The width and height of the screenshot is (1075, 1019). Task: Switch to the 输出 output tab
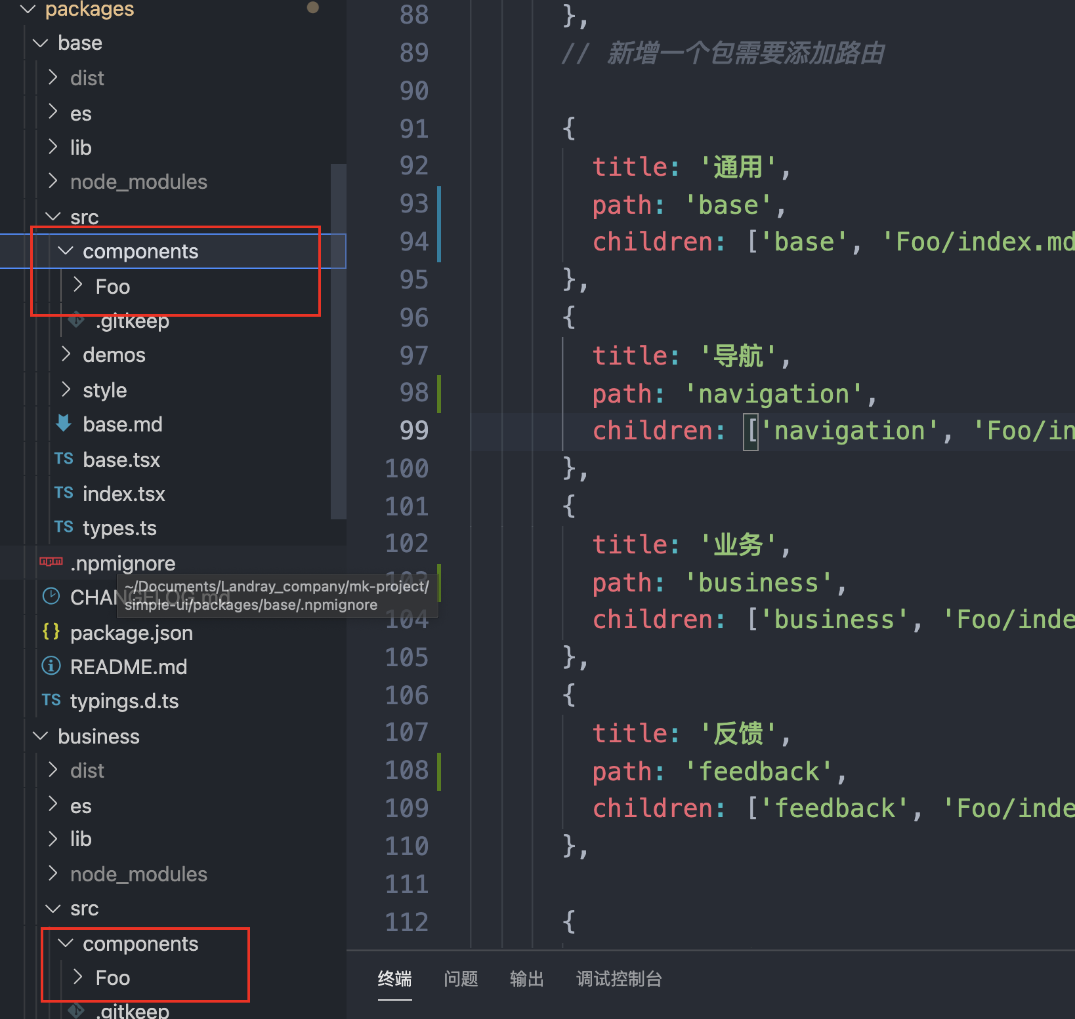527,979
